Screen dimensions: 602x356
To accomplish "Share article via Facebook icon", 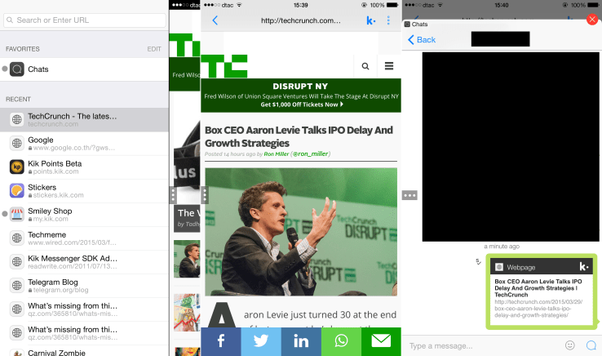I will 220,341.
